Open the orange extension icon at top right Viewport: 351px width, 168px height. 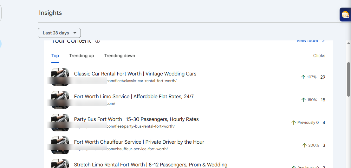pos(345,15)
